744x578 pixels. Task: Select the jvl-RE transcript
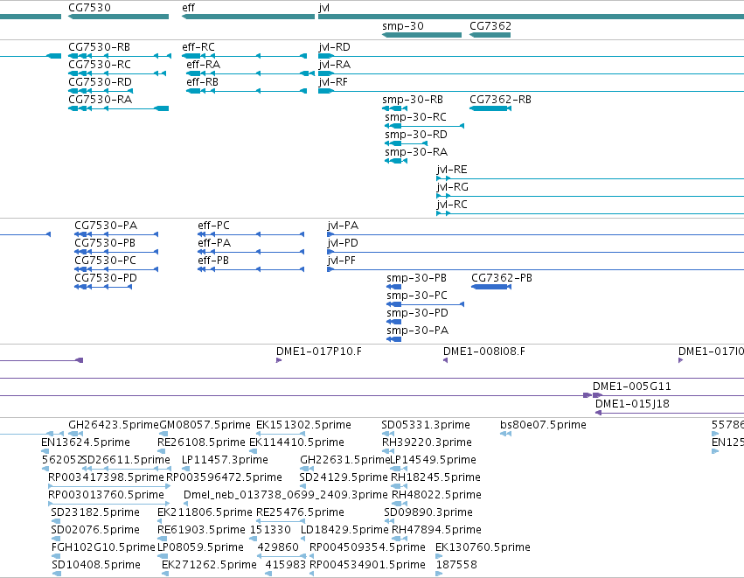coord(590,178)
